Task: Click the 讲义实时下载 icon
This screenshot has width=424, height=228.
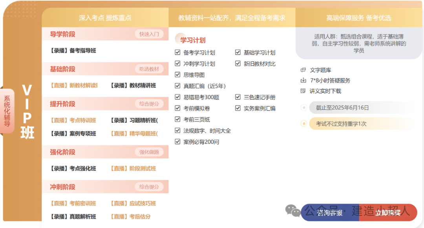Action: click(303, 91)
